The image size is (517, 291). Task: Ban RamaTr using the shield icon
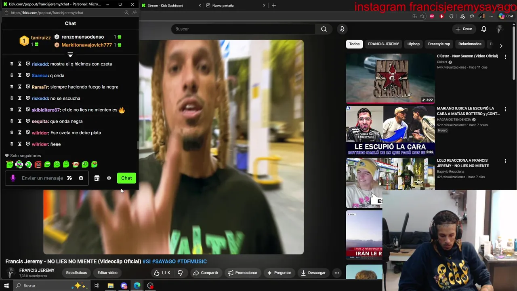28,87
